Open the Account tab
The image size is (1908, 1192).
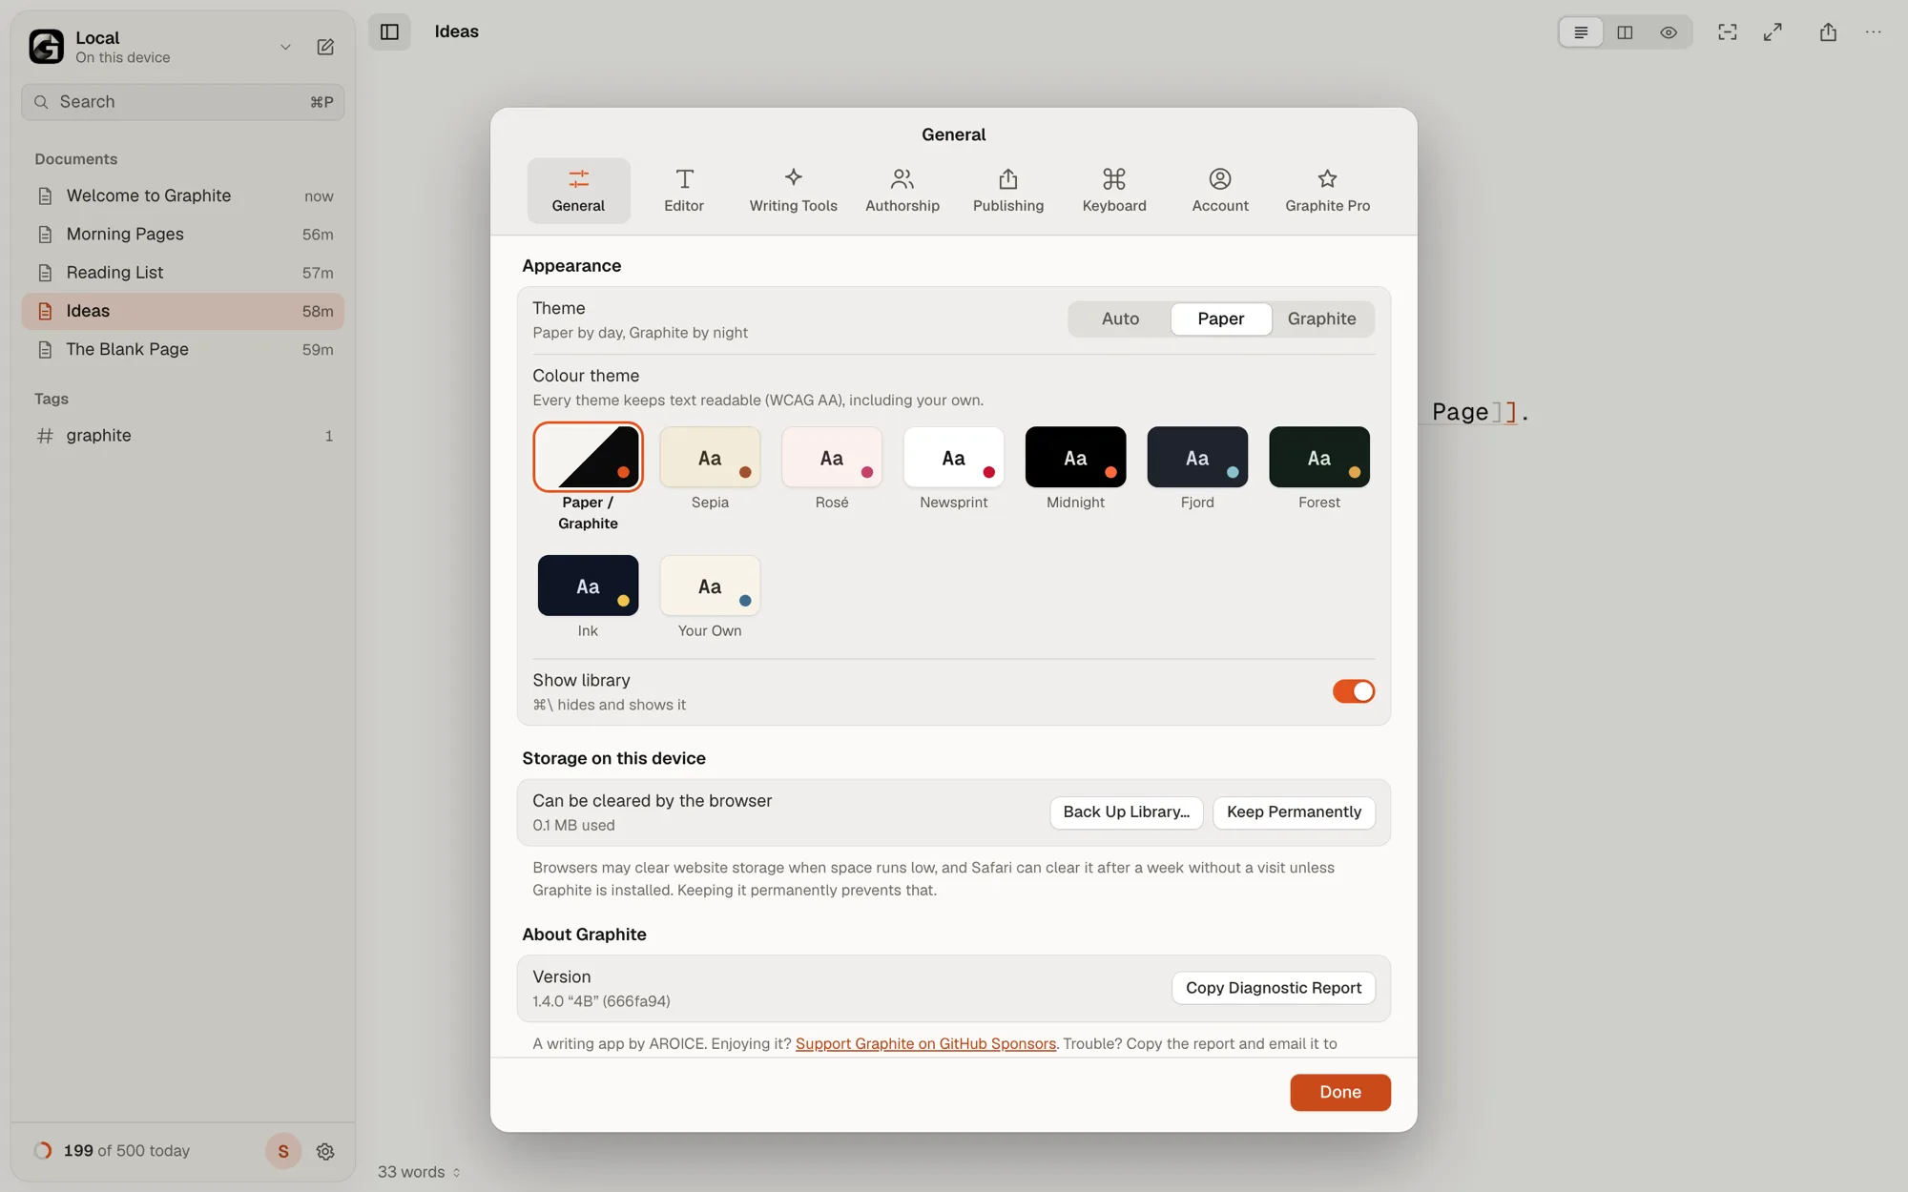click(x=1220, y=191)
